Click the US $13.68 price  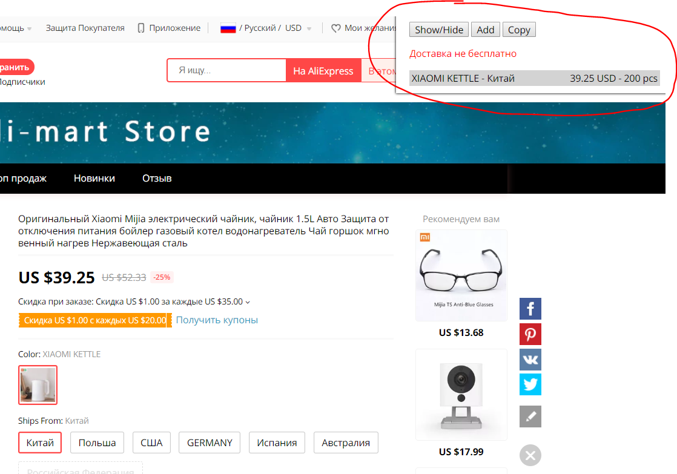tap(461, 332)
